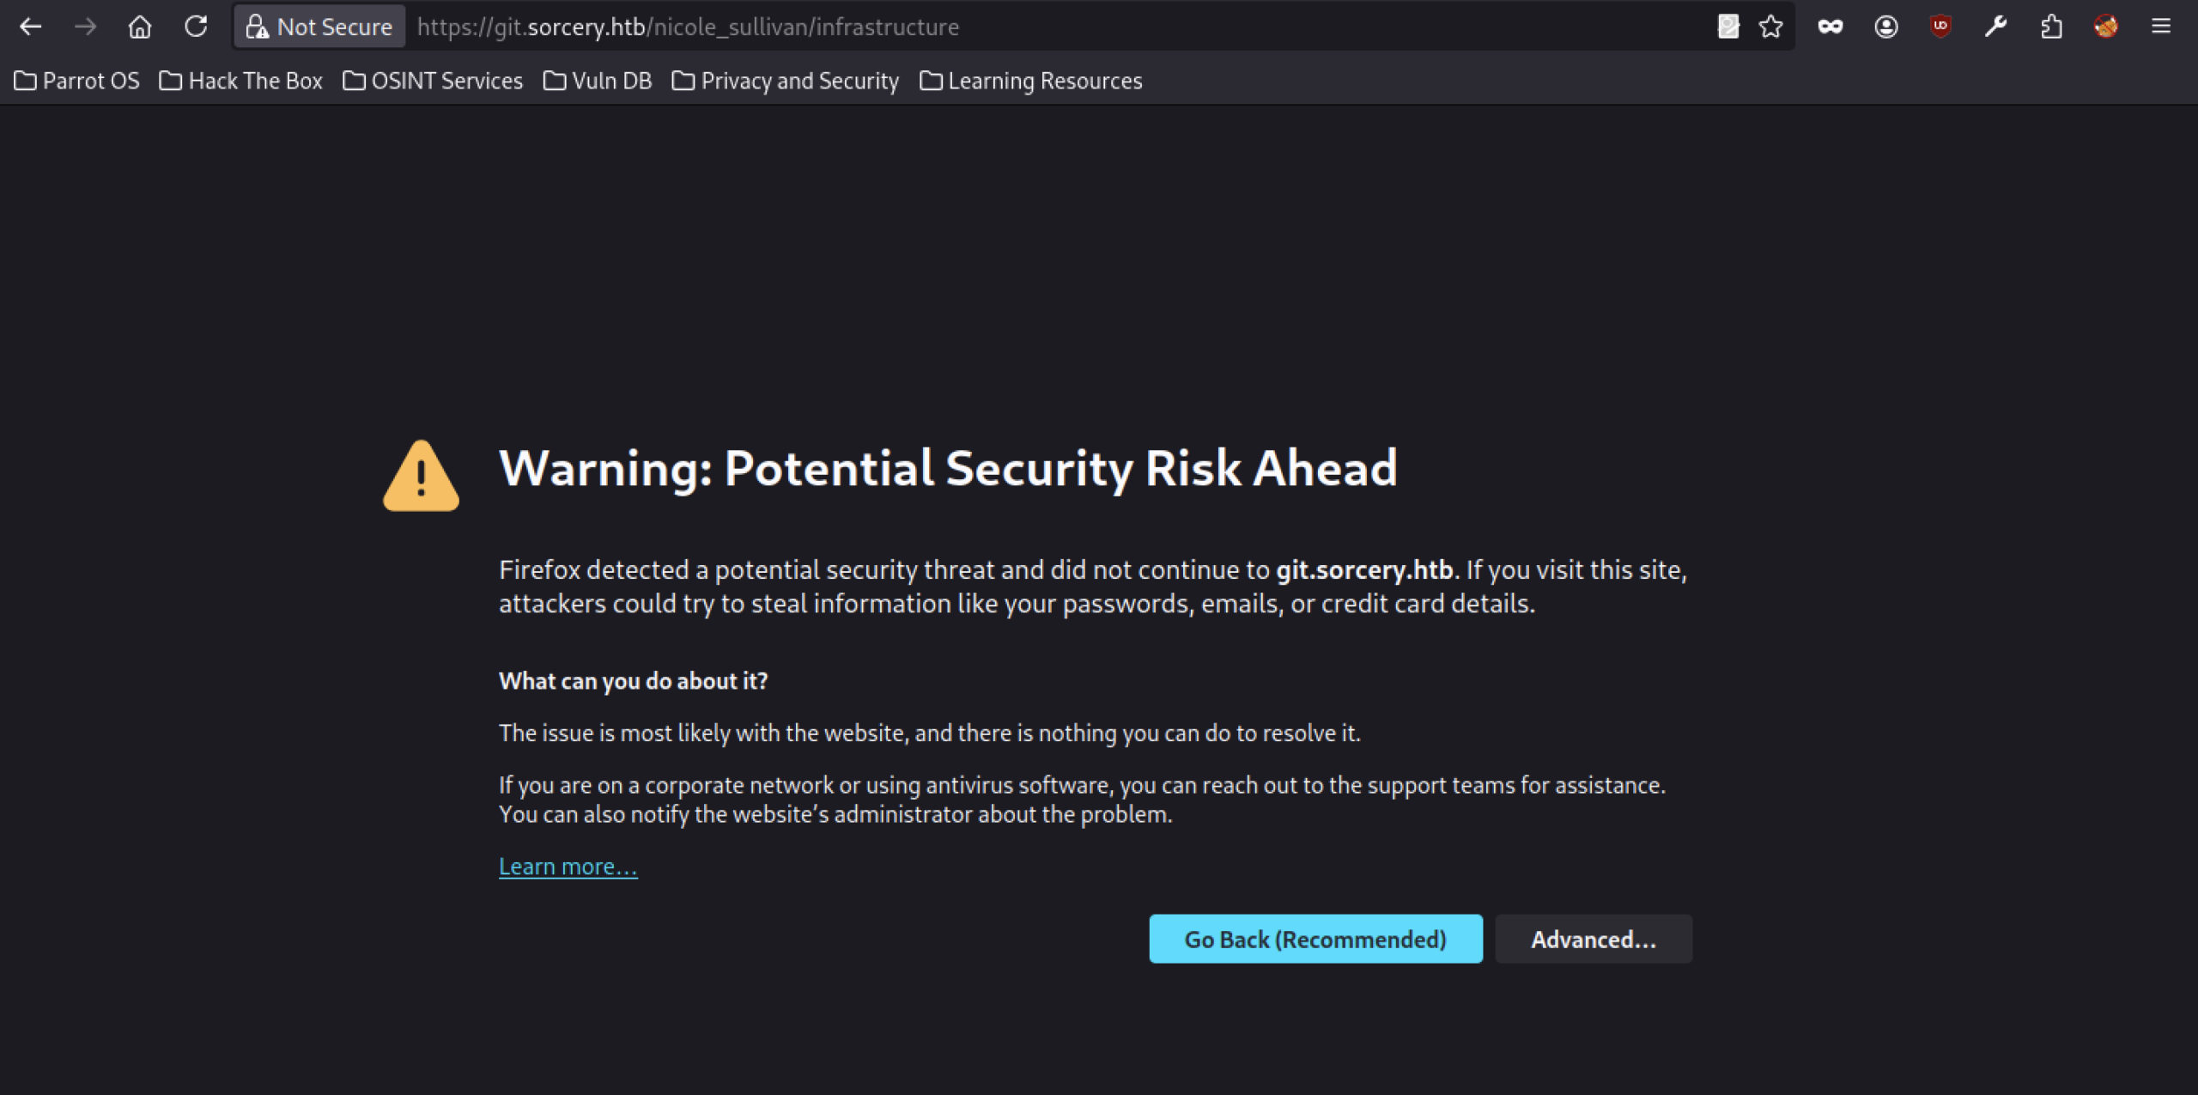This screenshot has height=1095, width=2198.
Task: Open the OSINT Services bookmarks folder
Action: point(433,81)
